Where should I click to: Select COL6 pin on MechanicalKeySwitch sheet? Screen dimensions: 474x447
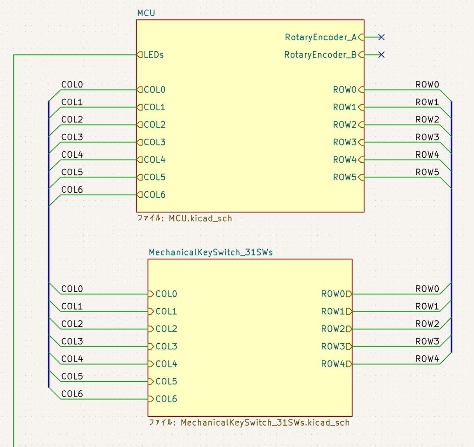(x=163, y=399)
